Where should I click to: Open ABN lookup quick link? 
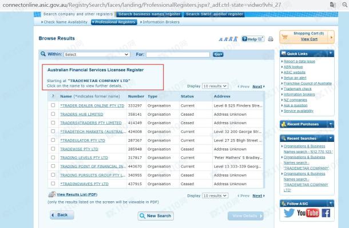click(x=293, y=67)
